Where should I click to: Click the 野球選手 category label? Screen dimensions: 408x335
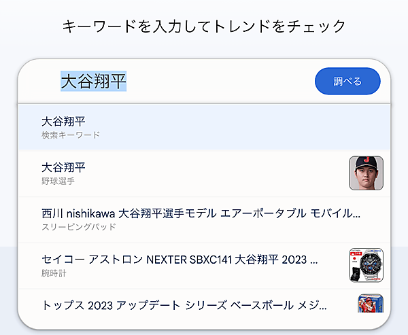click(x=58, y=181)
